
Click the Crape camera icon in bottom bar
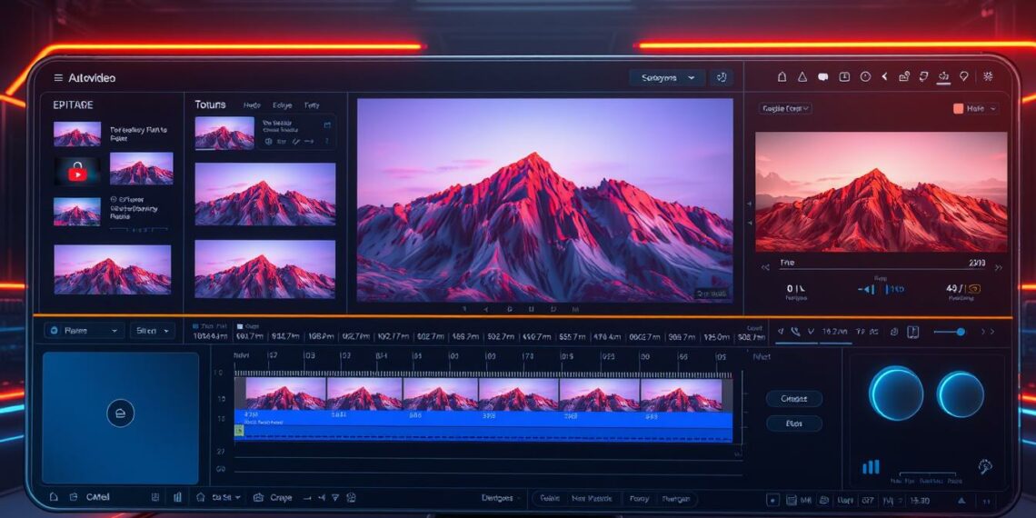click(x=258, y=497)
